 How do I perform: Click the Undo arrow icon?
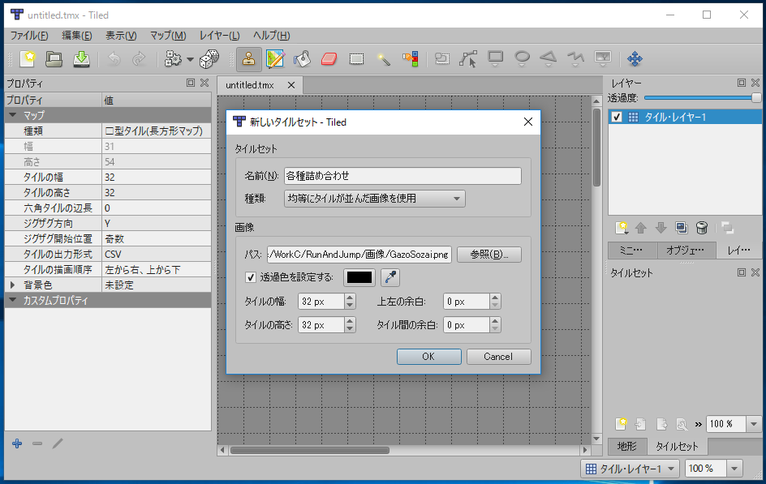click(x=114, y=58)
